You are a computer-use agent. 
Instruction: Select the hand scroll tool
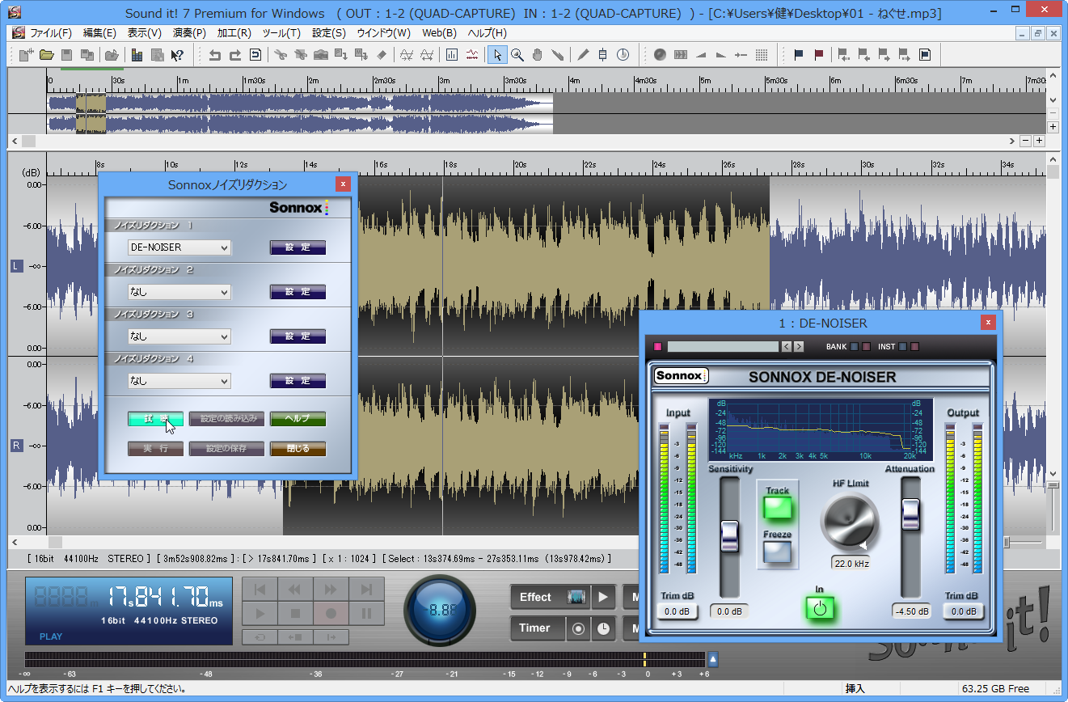point(537,55)
